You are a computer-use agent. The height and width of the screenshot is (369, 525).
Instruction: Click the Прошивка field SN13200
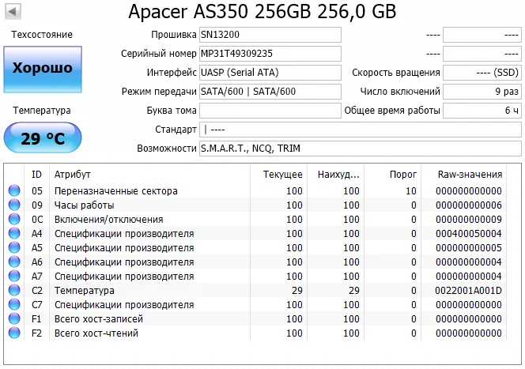(x=270, y=35)
